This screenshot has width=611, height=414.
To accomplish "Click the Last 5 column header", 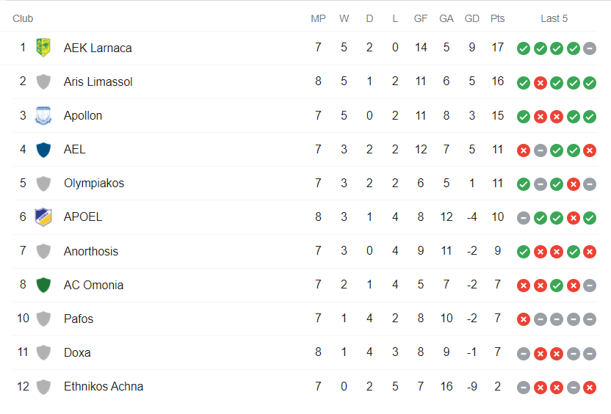I will [554, 18].
